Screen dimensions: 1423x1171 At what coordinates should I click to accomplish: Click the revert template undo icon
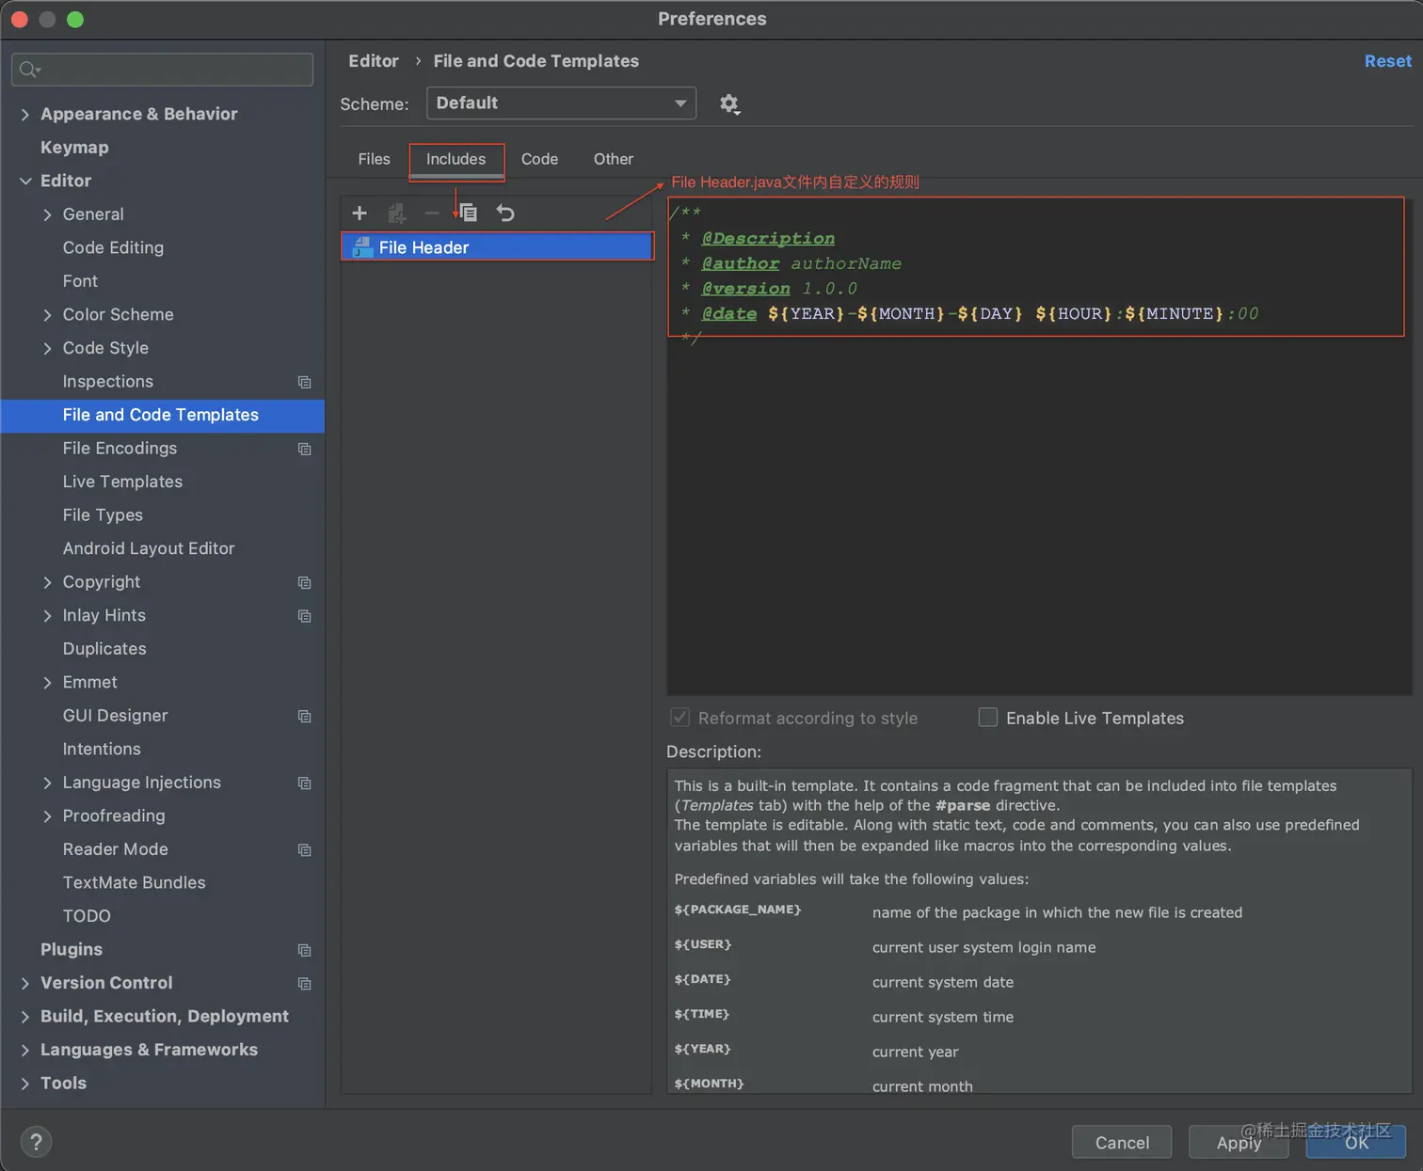[505, 214]
